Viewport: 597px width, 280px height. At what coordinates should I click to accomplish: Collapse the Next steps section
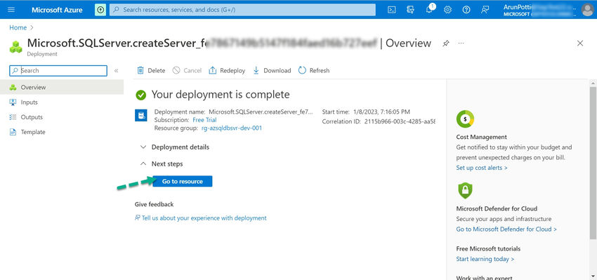(162, 164)
